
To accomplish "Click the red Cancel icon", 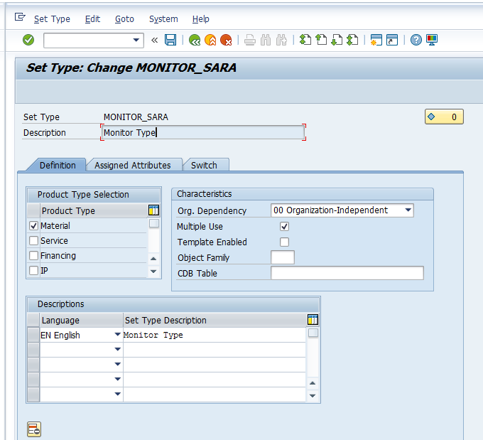I will [x=226, y=40].
